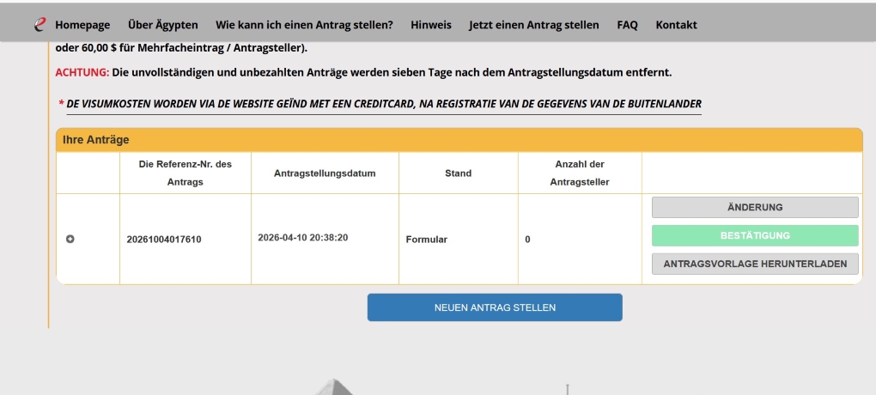876x395 pixels.
Task: Click 'Anzahl der Antragsteller' column header
Action: click(579, 173)
